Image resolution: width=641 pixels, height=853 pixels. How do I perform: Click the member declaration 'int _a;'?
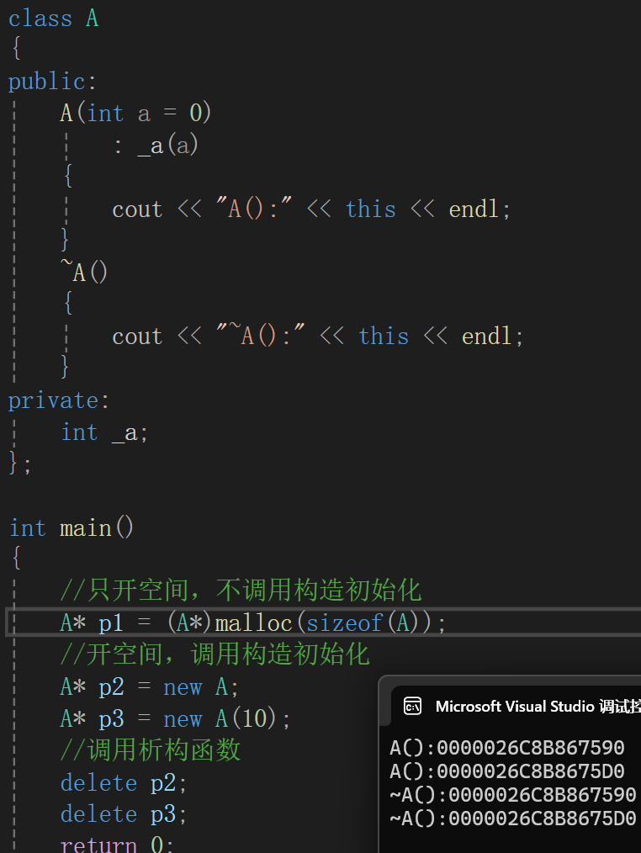point(104,433)
